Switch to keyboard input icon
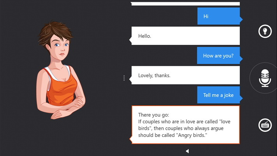277x156 pixels. point(265,125)
